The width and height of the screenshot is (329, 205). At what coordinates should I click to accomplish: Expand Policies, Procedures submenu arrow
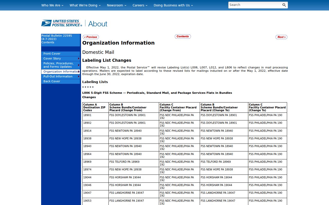[79, 65]
